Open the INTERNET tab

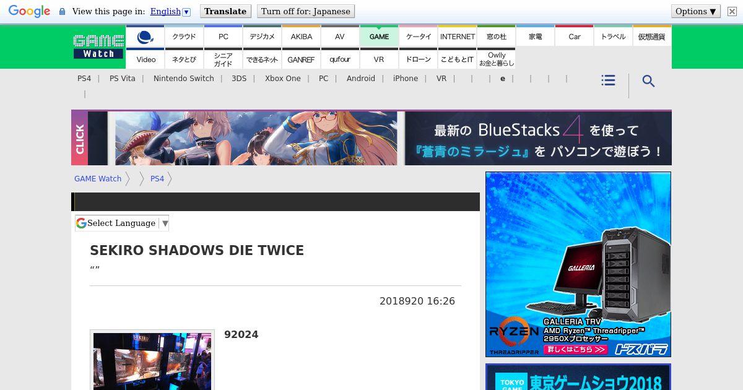pos(457,37)
